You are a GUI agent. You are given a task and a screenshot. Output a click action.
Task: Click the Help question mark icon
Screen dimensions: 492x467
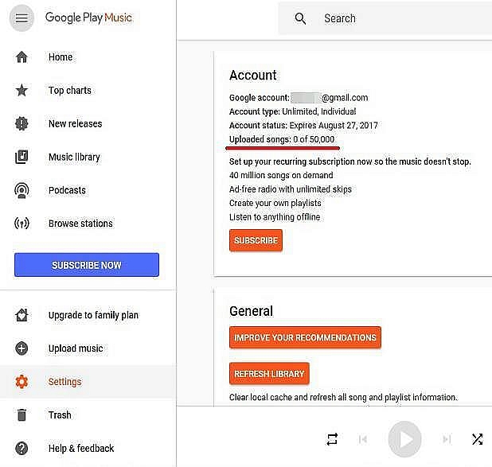(21, 448)
